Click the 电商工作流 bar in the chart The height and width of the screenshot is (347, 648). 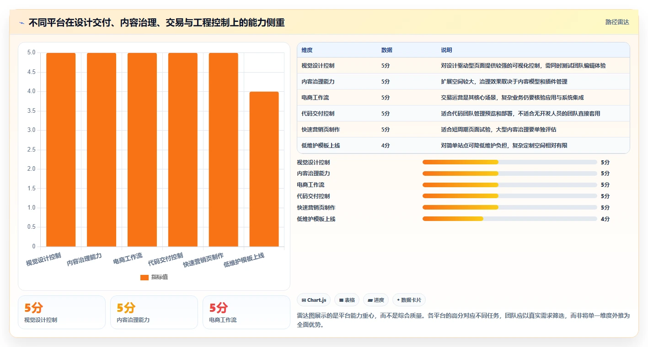click(x=142, y=150)
